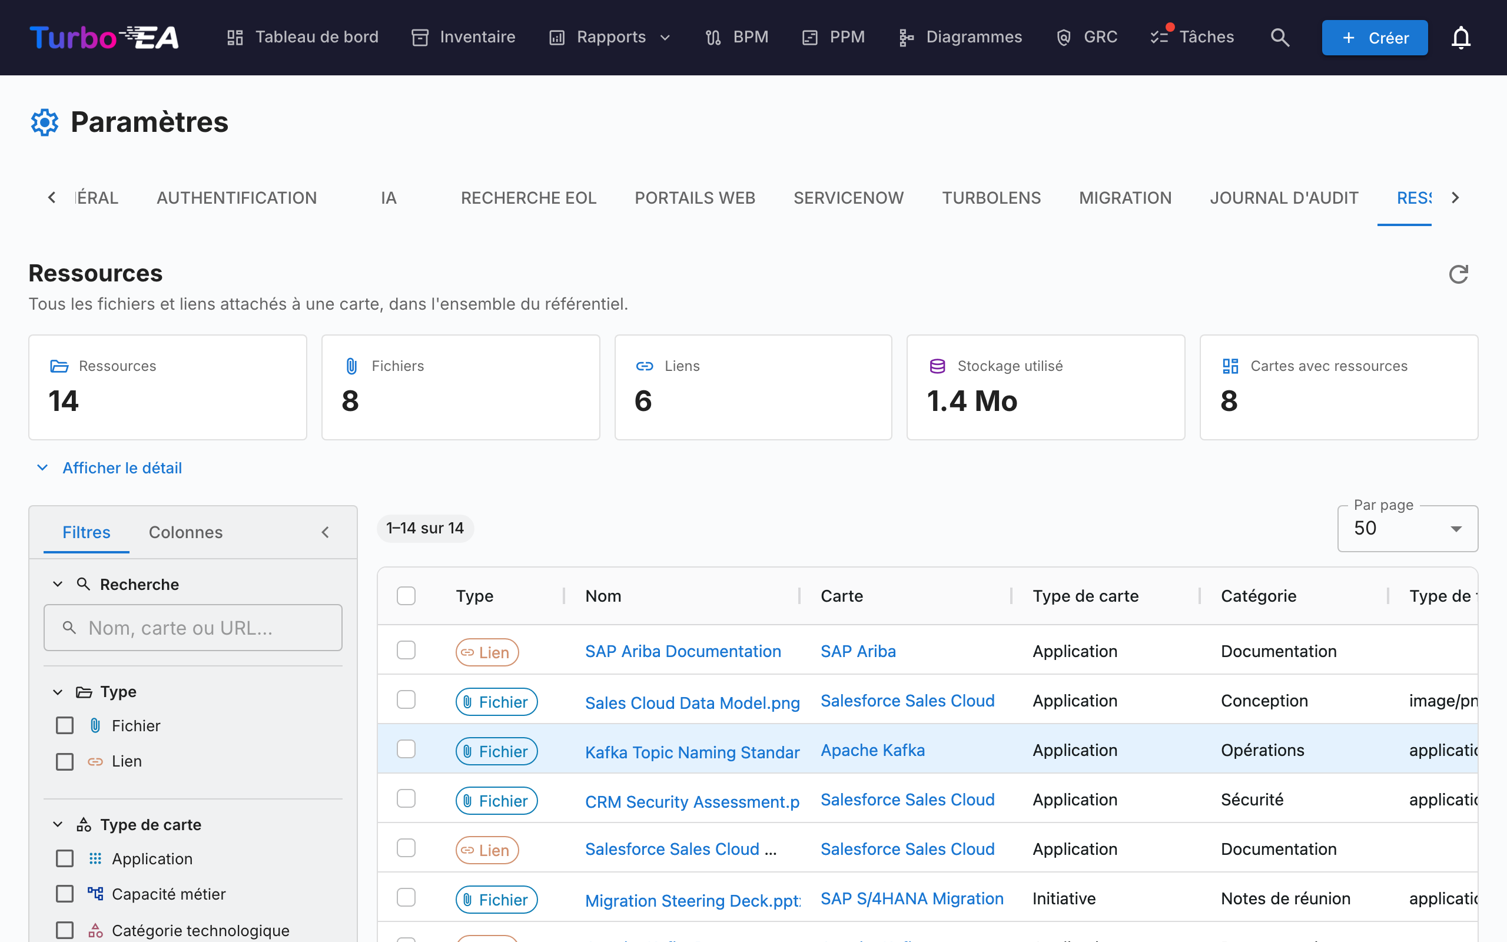Open the TurboLens tab
This screenshot has height=942, width=1507.
point(991,198)
